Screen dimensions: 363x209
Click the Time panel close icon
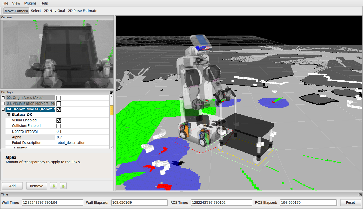tap(360, 195)
